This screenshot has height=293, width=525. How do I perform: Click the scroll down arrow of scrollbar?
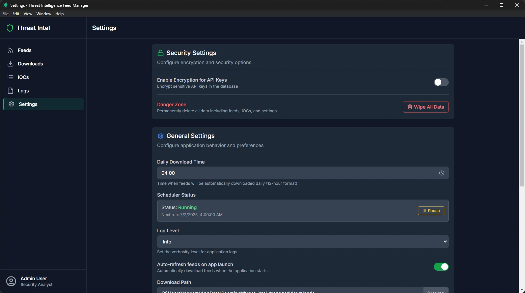tap(522, 290)
